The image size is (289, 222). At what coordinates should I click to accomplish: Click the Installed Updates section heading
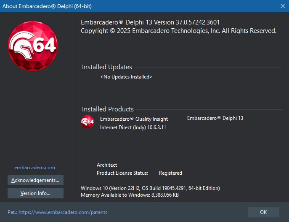point(107,67)
